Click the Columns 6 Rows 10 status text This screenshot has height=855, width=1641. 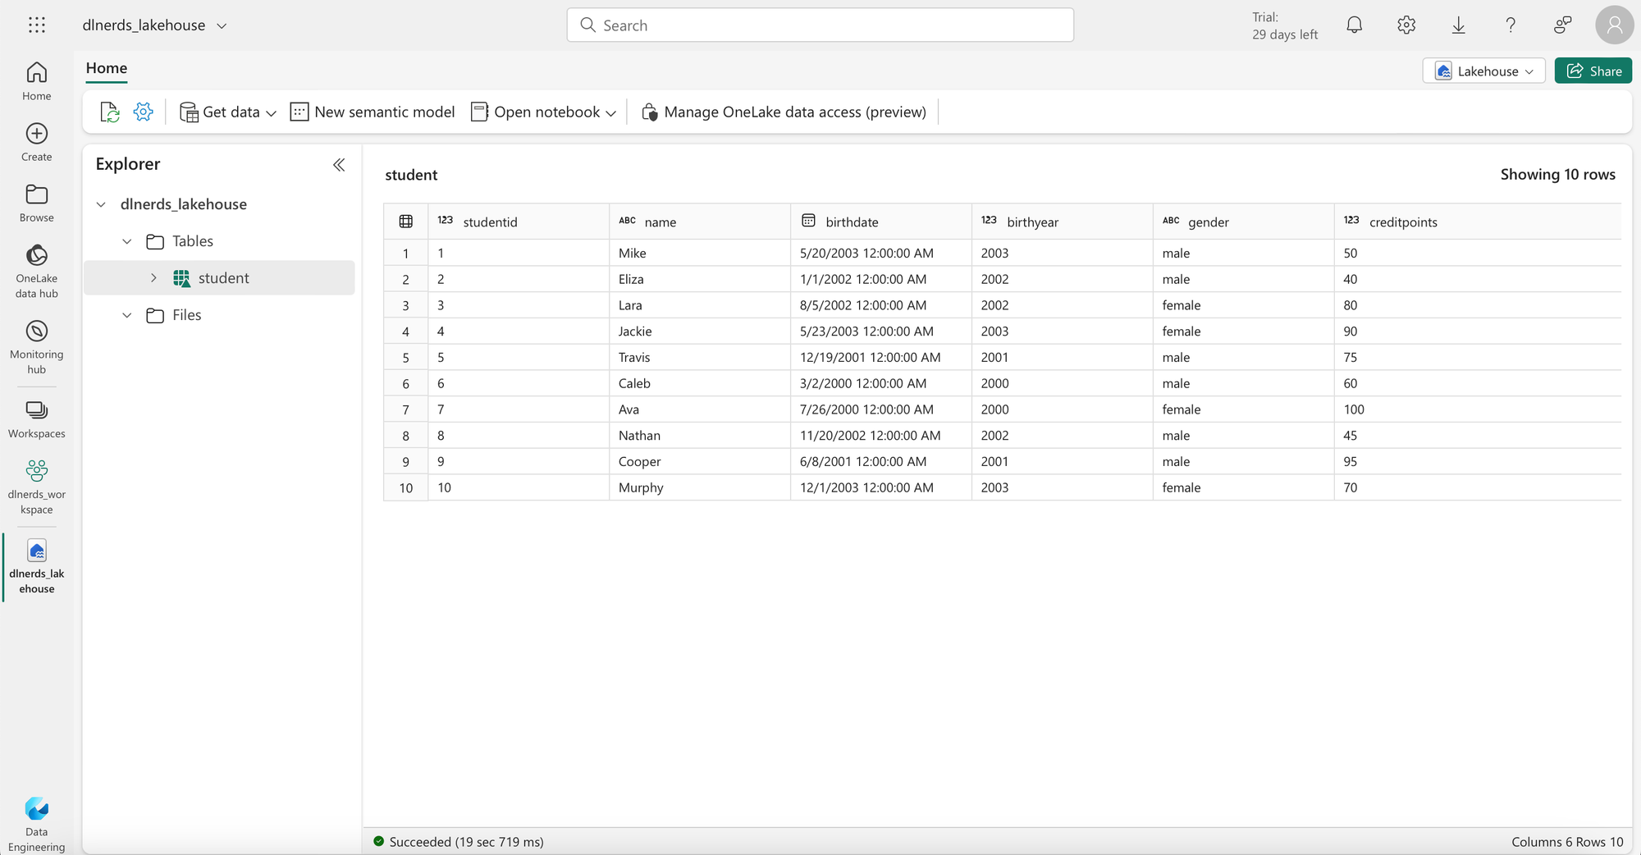tap(1567, 842)
